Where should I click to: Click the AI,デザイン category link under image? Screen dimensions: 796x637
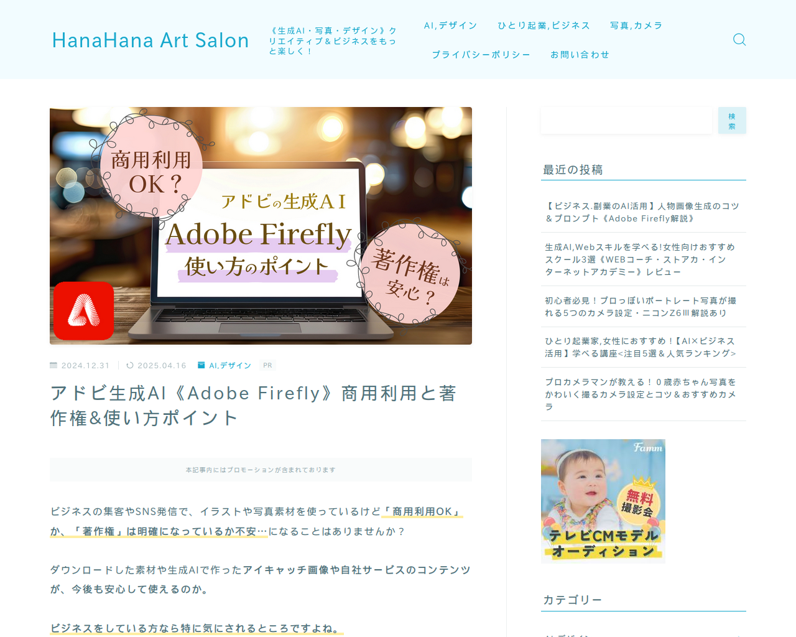(230, 366)
